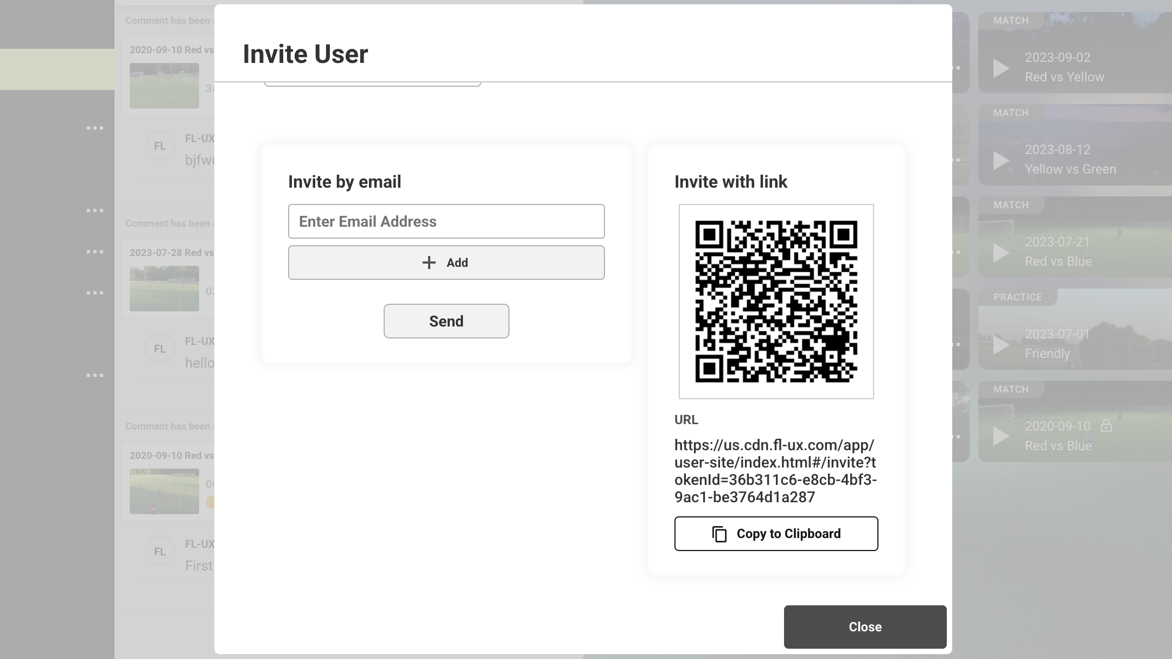The width and height of the screenshot is (1172, 659).
Task: Play the 2023-09-02 Red vs Yellow match
Action: [1001, 68]
